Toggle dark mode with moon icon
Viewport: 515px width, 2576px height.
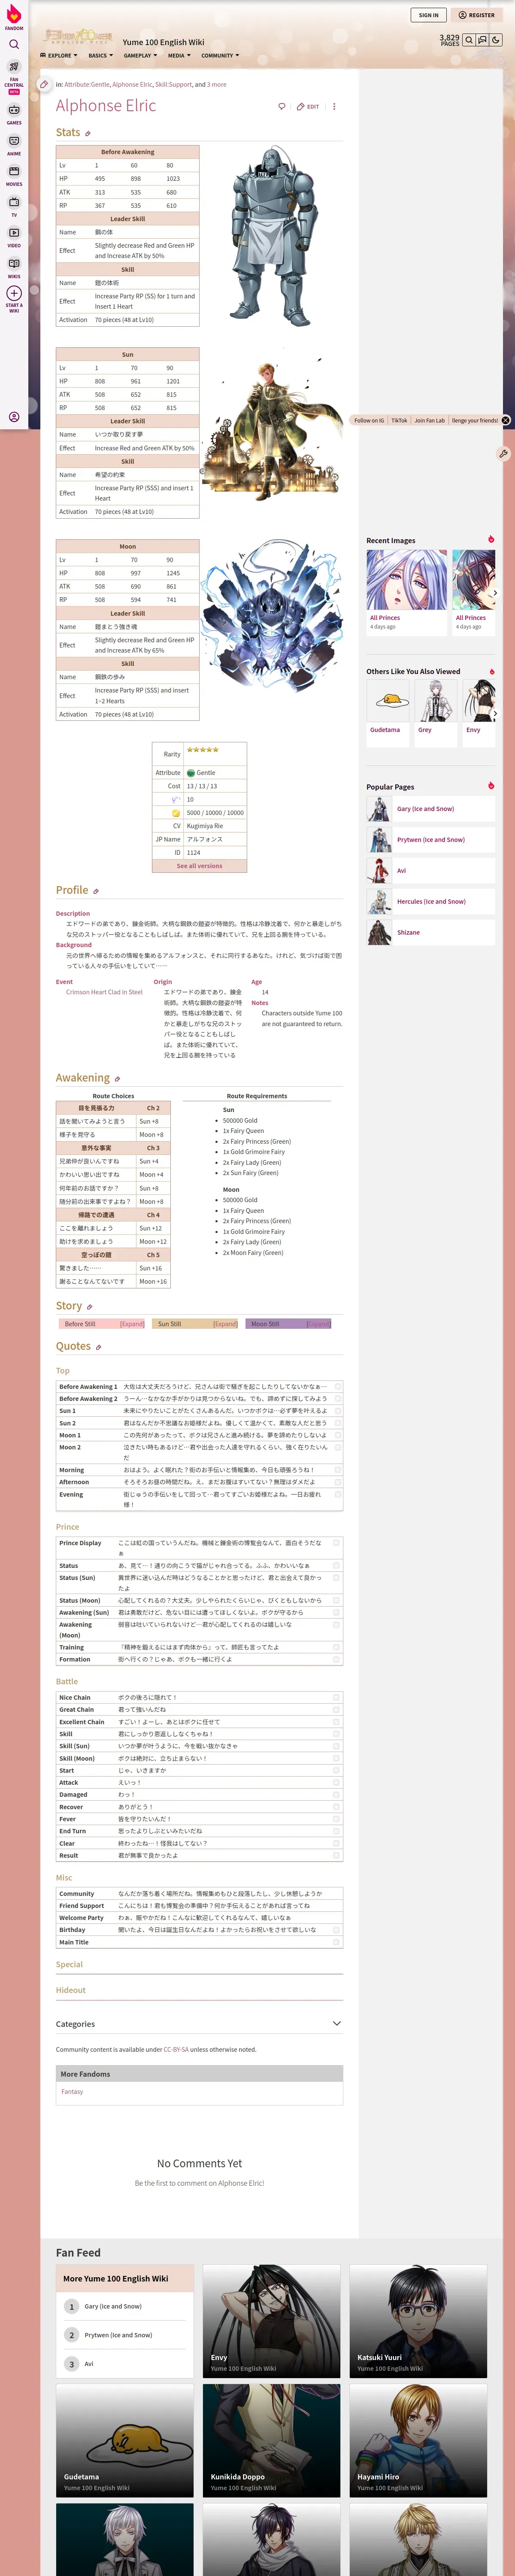[x=496, y=40]
